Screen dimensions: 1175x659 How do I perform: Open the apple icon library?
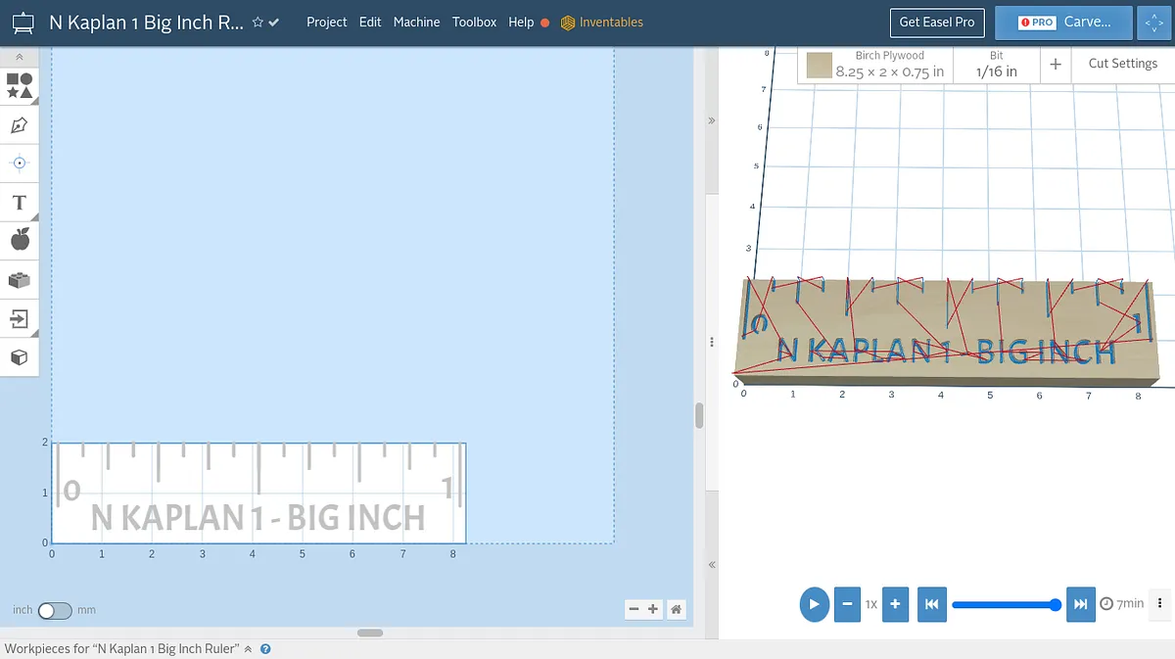20,239
